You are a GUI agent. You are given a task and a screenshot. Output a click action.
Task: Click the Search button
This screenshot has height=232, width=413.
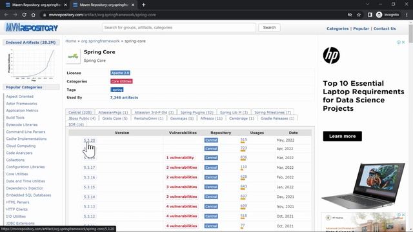[269, 27]
